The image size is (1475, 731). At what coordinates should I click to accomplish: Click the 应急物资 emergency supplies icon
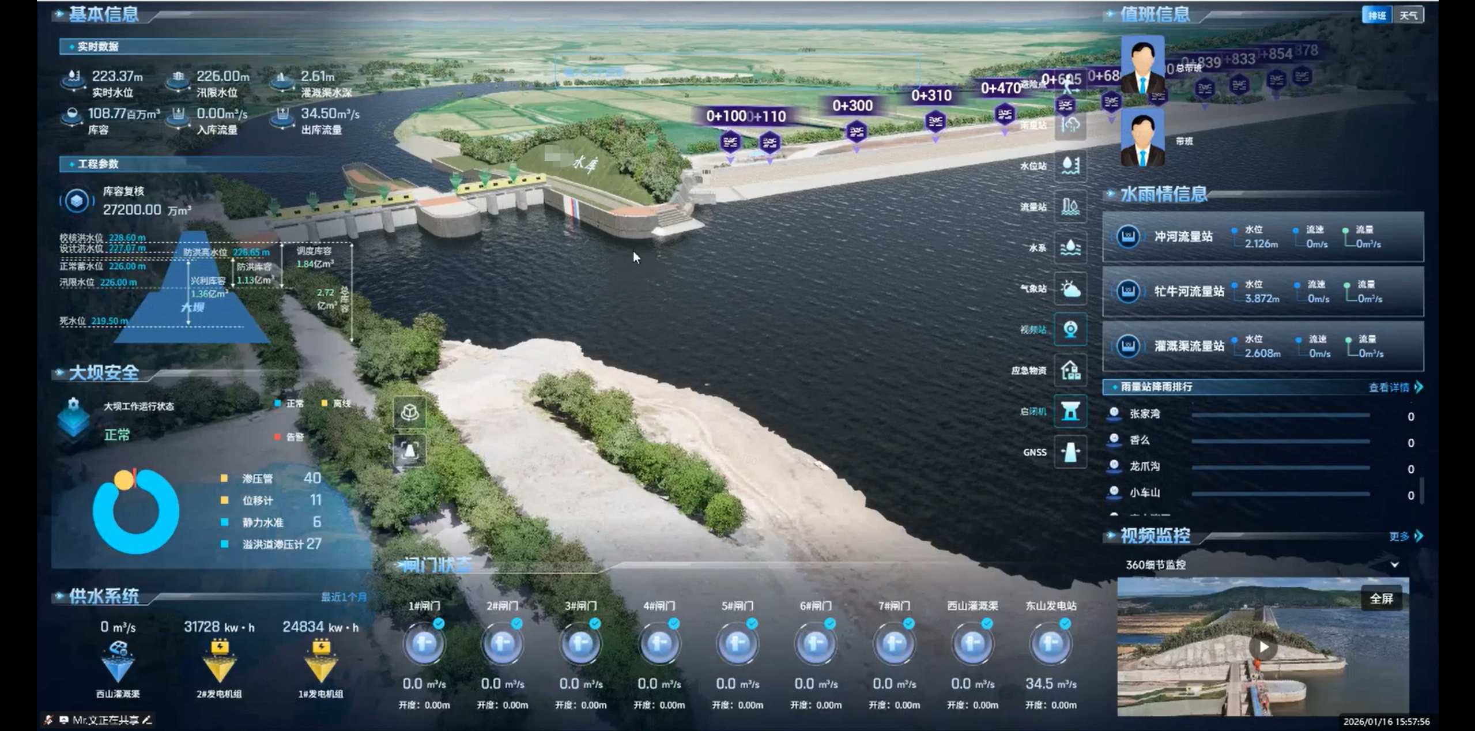pyautogui.click(x=1070, y=370)
